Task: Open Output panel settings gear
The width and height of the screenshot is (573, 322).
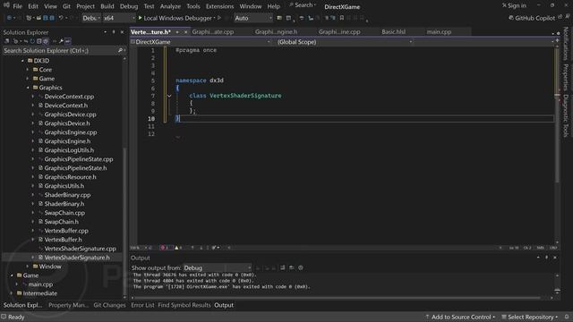Action: click(x=301, y=267)
